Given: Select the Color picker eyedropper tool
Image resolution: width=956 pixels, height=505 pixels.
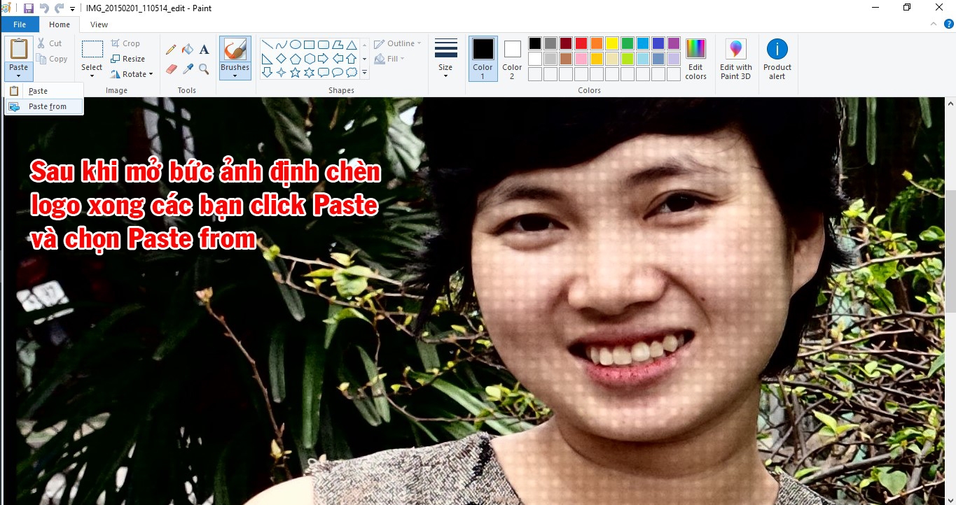Looking at the screenshot, I should (188, 69).
